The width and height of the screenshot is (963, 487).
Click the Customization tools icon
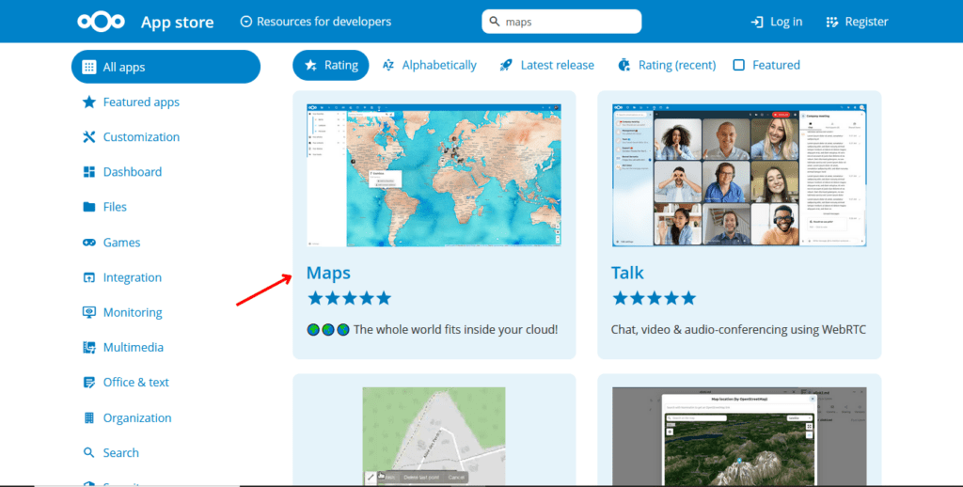point(89,137)
